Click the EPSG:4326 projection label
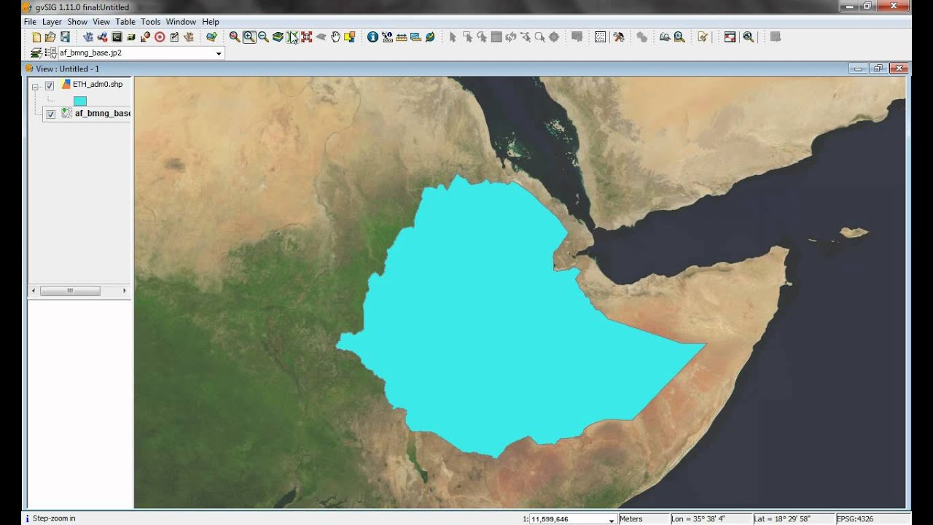The width and height of the screenshot is (933, 525). click(x=855, y=519)
